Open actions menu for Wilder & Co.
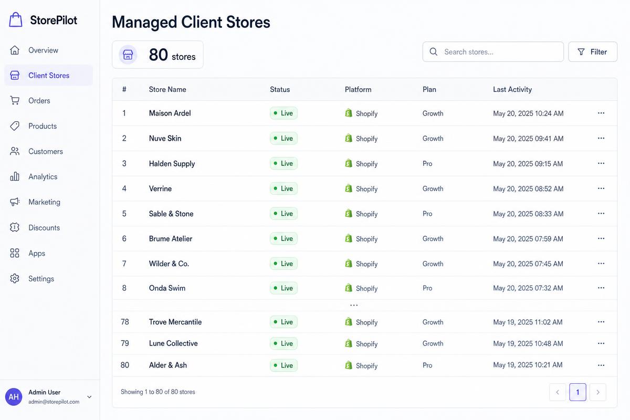 point(601,264)
